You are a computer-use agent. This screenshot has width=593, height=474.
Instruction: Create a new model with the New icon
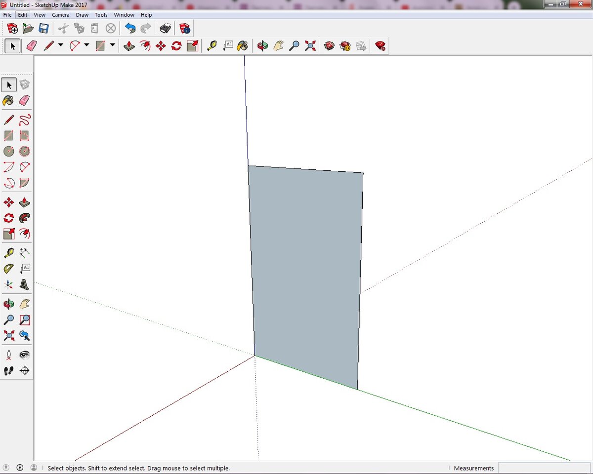coord(12,28)
